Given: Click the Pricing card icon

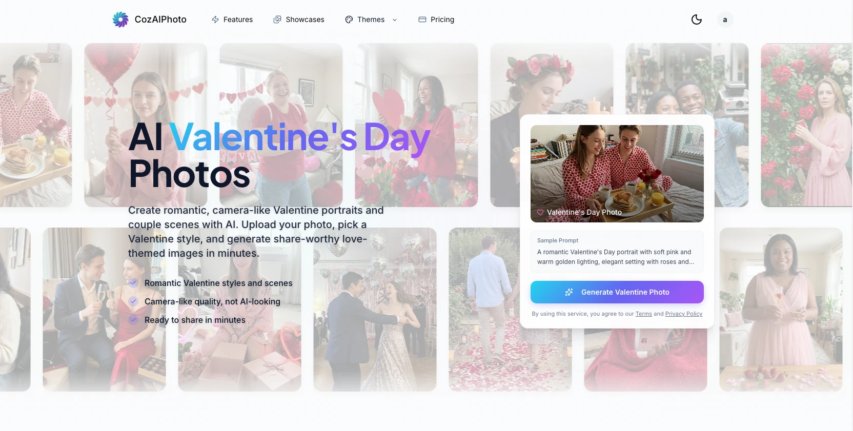Looking at the screenshot, I should click(422, 19).
